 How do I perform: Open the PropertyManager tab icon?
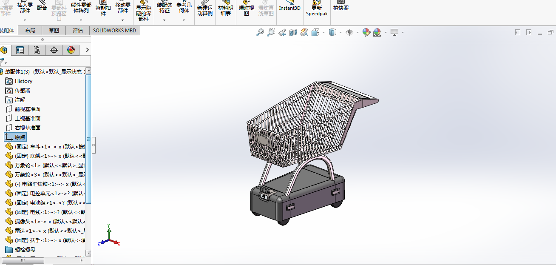pyautogui.click(x=20, y=50)
